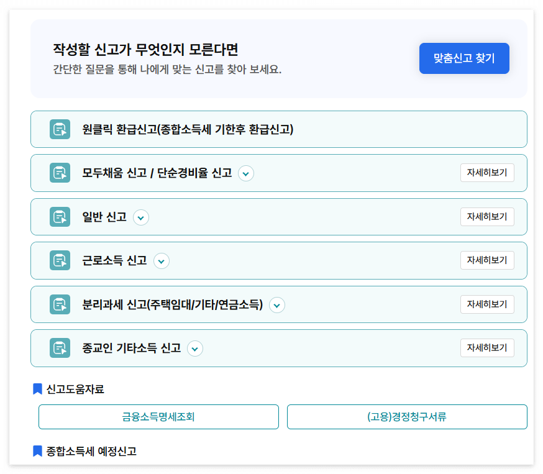
Task: Expand the 일반 신고 chevron
Action: pyautogui.click(x=141, y=217)
